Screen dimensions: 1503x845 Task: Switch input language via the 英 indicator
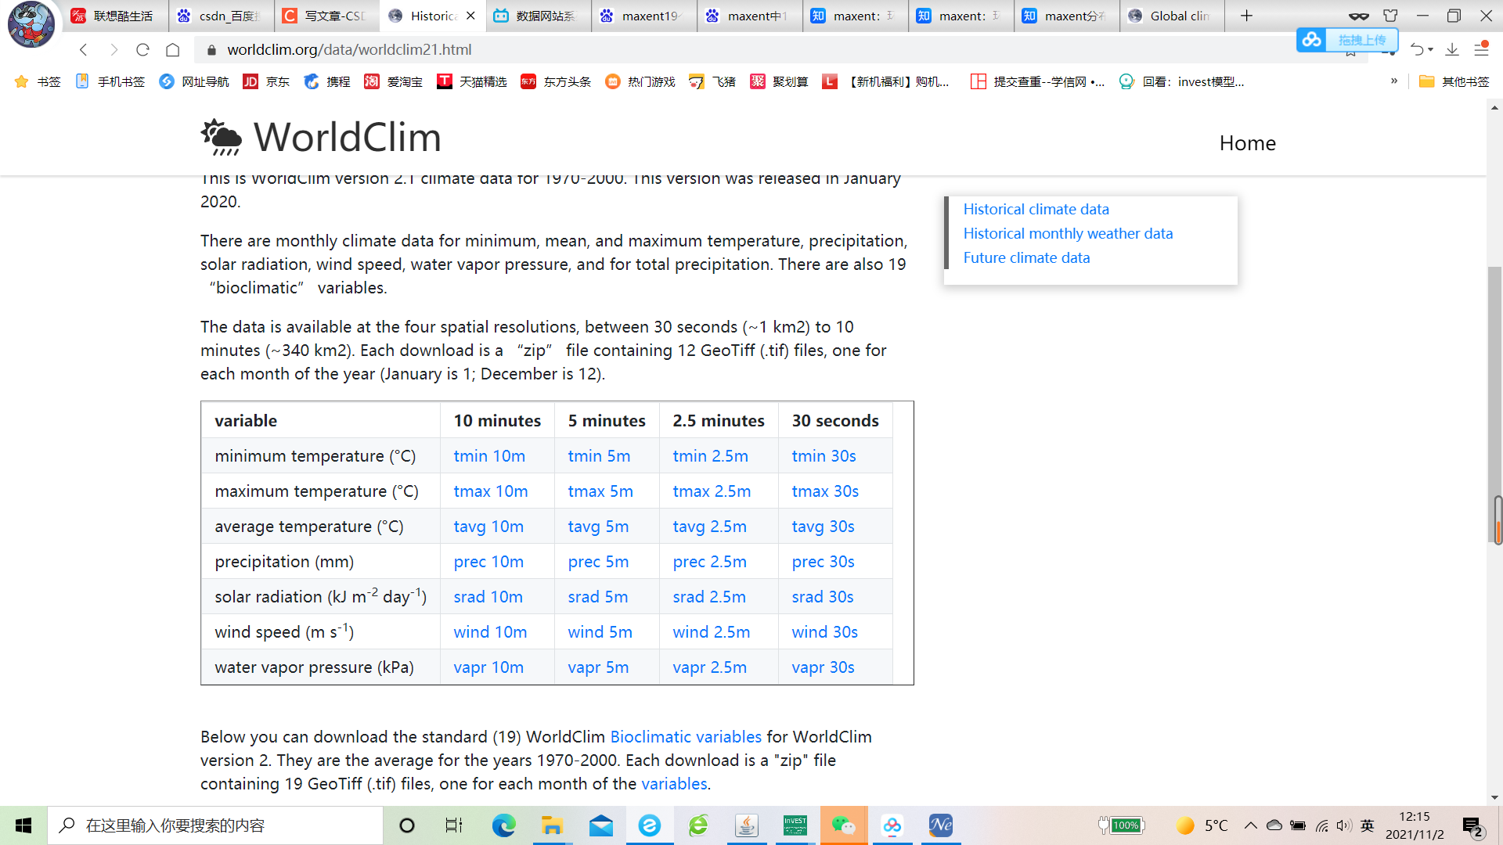tap(1368, 825)
